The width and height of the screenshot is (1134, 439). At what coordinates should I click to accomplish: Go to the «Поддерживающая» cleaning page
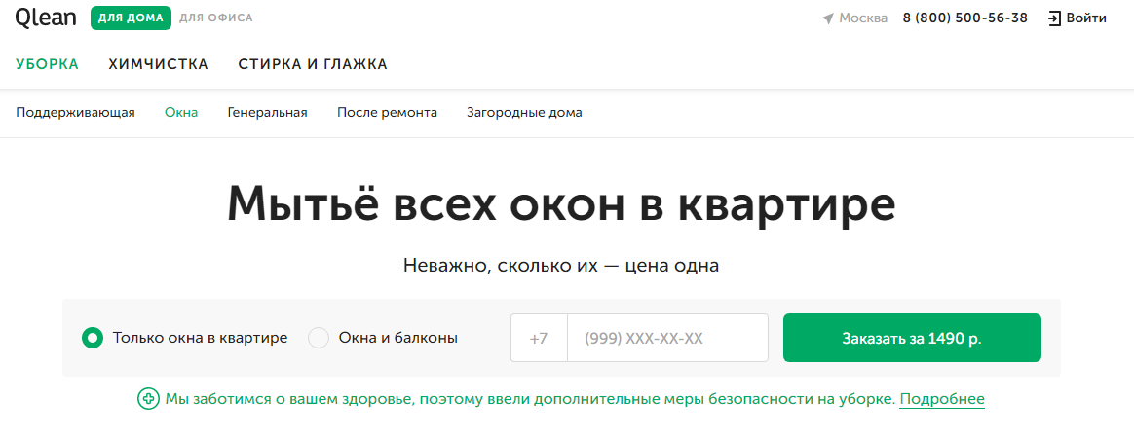pyautogui.click(x=75, y=113)
